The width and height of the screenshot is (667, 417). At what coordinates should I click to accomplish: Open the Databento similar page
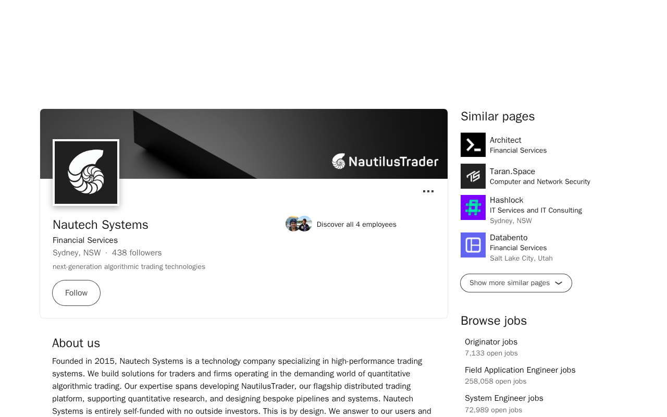509,238
